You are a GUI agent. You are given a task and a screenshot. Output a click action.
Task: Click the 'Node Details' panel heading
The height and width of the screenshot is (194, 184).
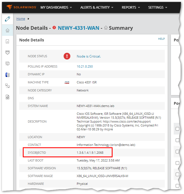coord(32,40)
